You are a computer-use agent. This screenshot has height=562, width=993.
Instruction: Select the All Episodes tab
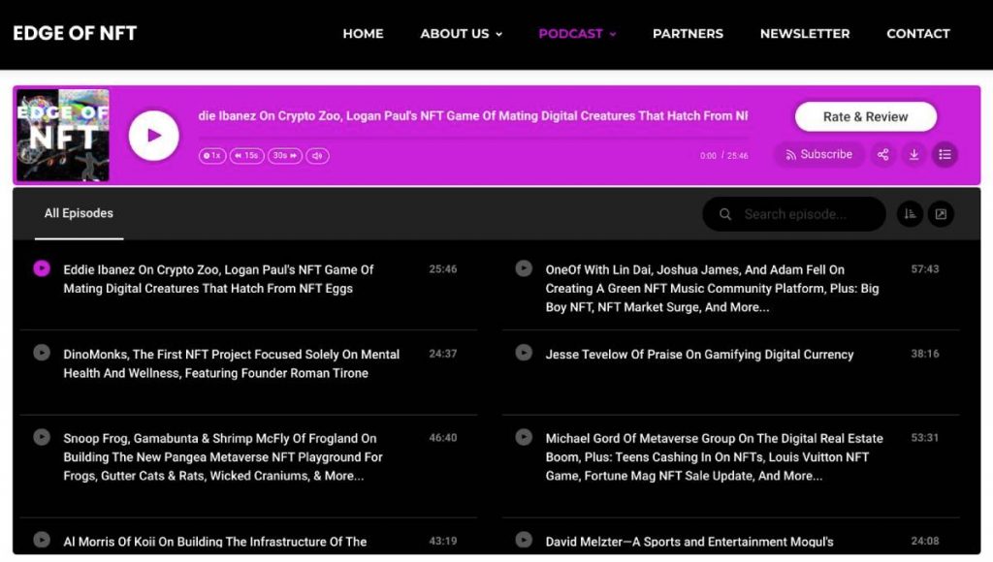(79, 214)
